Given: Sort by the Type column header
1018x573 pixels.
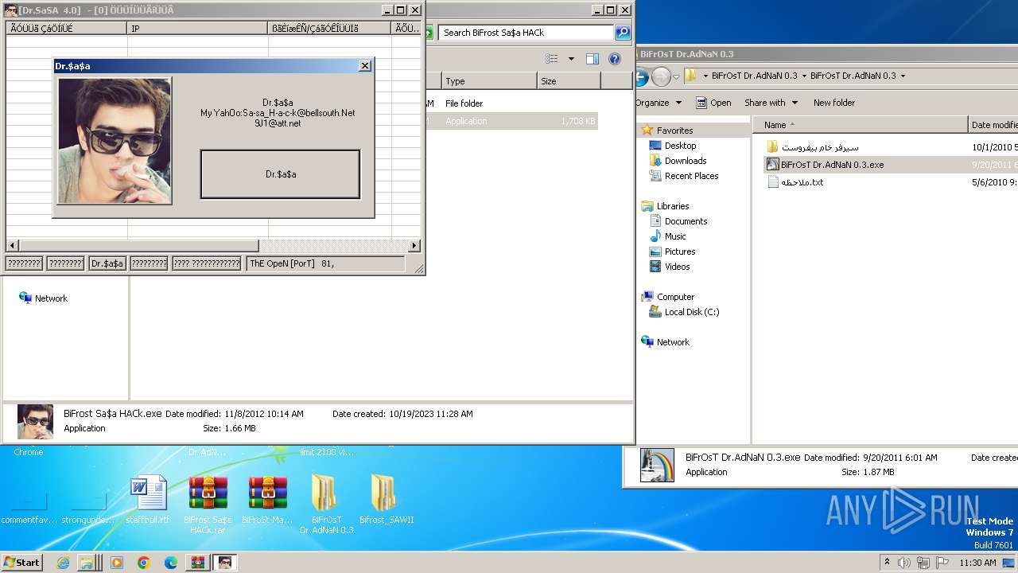Looking at the screenshot, I should (x=489, y=81).
